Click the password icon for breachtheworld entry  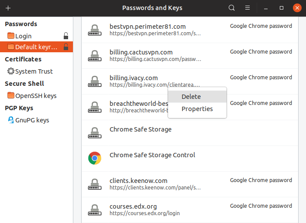tap(95, 107)
